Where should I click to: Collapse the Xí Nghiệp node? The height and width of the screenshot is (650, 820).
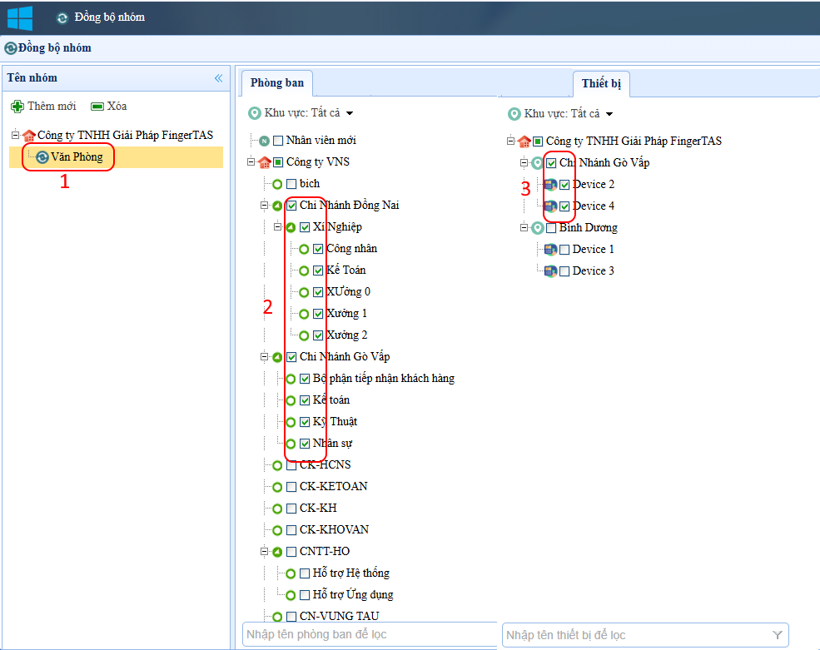tap(278, 227)
